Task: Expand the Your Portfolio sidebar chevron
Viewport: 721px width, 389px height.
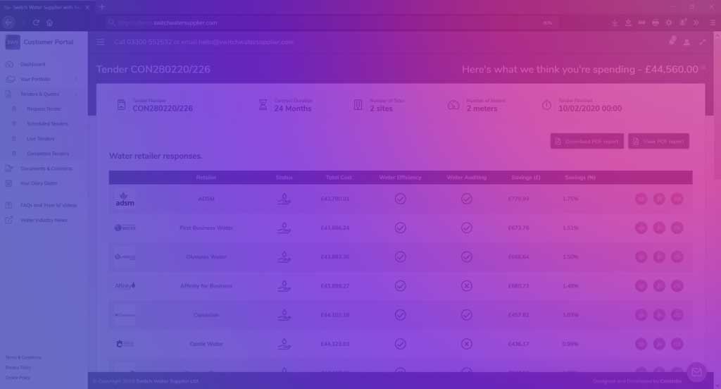Action: pyautogui.click(x=76, y=79)
